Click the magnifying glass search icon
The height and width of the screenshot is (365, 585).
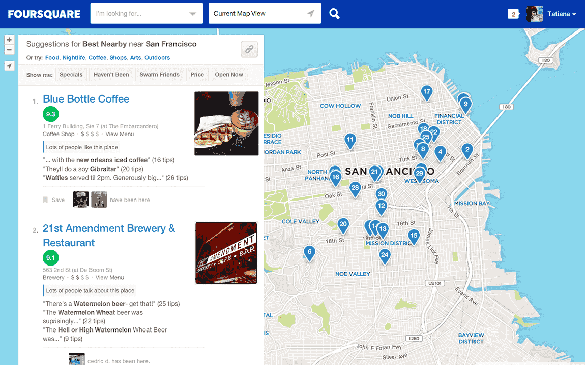click(334, 14)
